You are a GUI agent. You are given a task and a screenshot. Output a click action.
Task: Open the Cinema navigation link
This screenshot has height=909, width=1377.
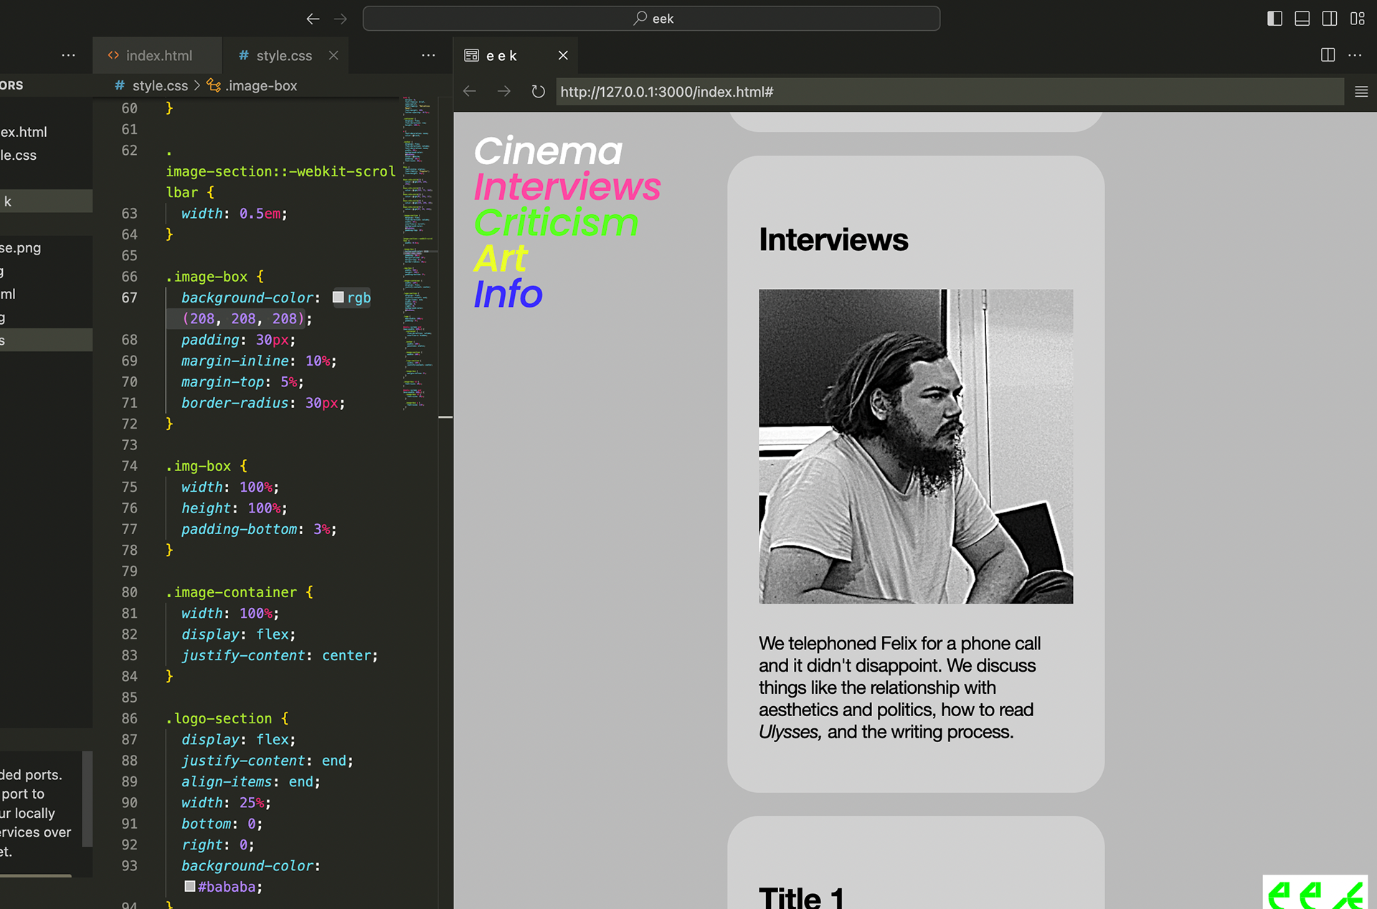click(548, 151)
